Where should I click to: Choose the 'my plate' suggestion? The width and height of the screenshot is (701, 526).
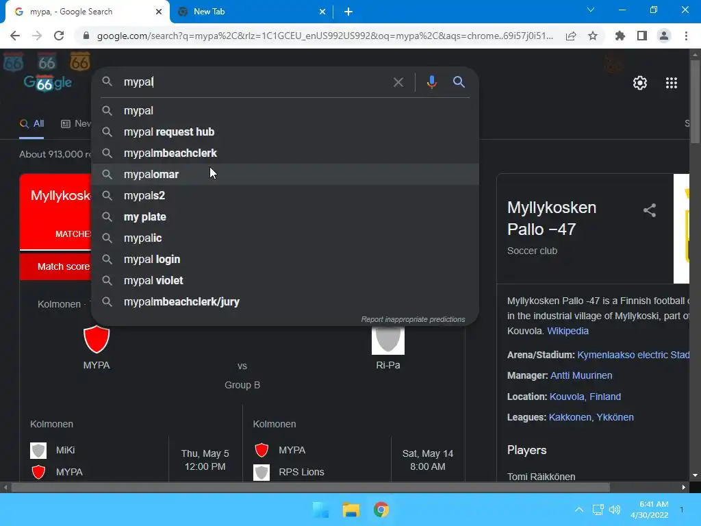point(285,217)
